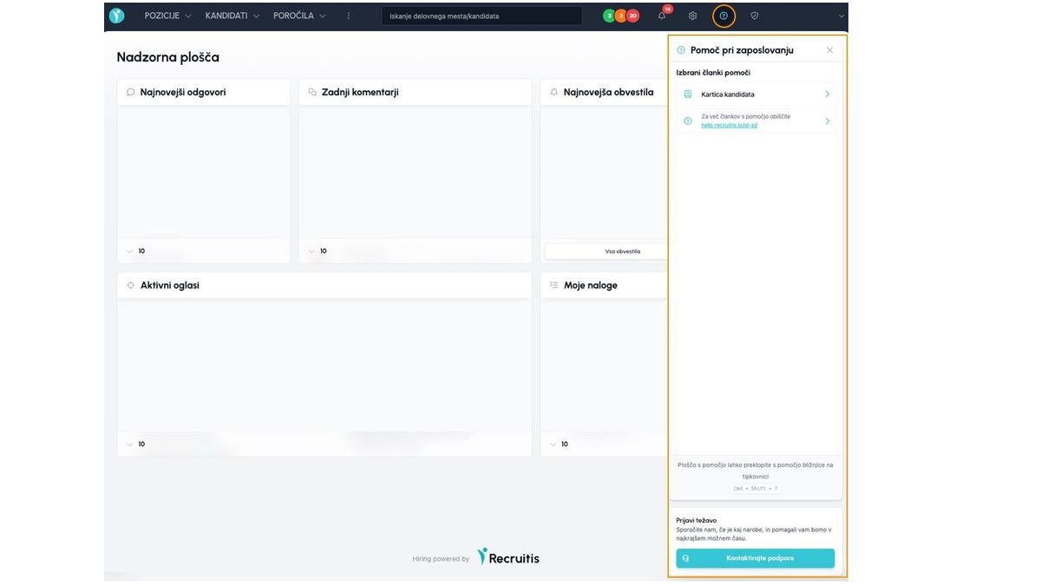This screenshot has width=1041, height=585.
Task: Focus the job or candidate search field
Action: click(x=481, y=16)
